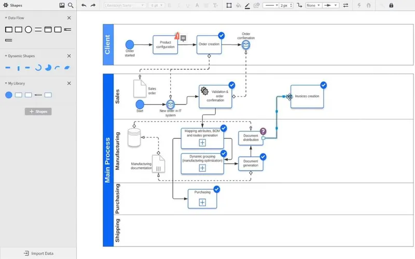Open the font size dropdown
Screen dimensions: 415x259
157,5
